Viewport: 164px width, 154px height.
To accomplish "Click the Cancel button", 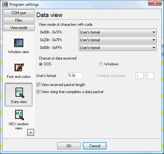I will coord(95,146).
